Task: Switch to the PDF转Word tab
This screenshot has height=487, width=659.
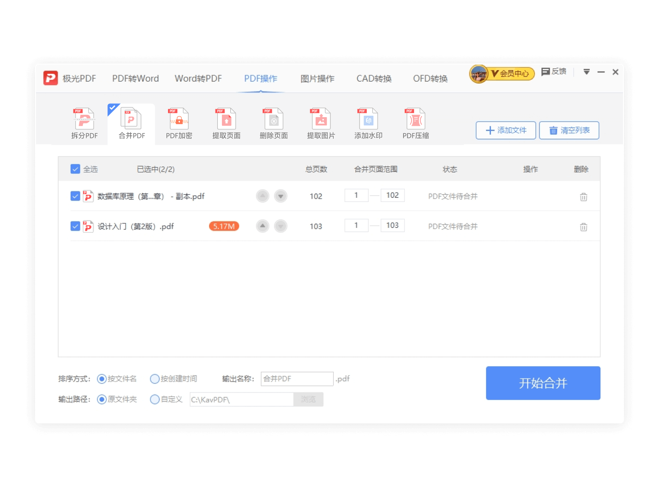Action: click(135, 78)
